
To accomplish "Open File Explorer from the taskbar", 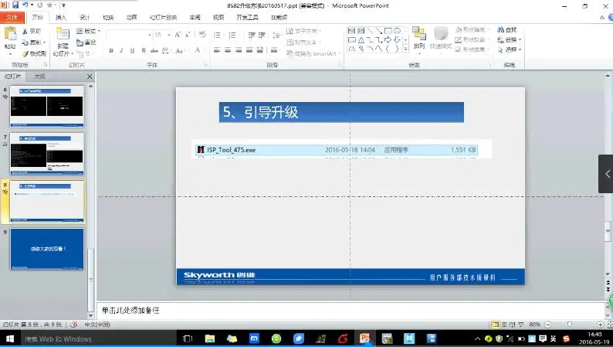I will click(x=209, y=338).
